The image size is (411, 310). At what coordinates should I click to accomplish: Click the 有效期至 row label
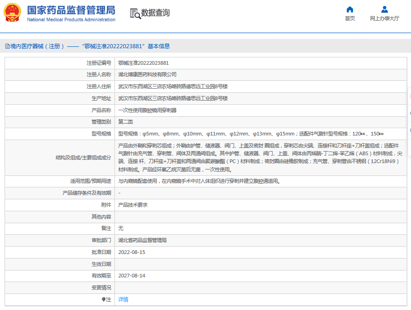(x=101, y=276)
